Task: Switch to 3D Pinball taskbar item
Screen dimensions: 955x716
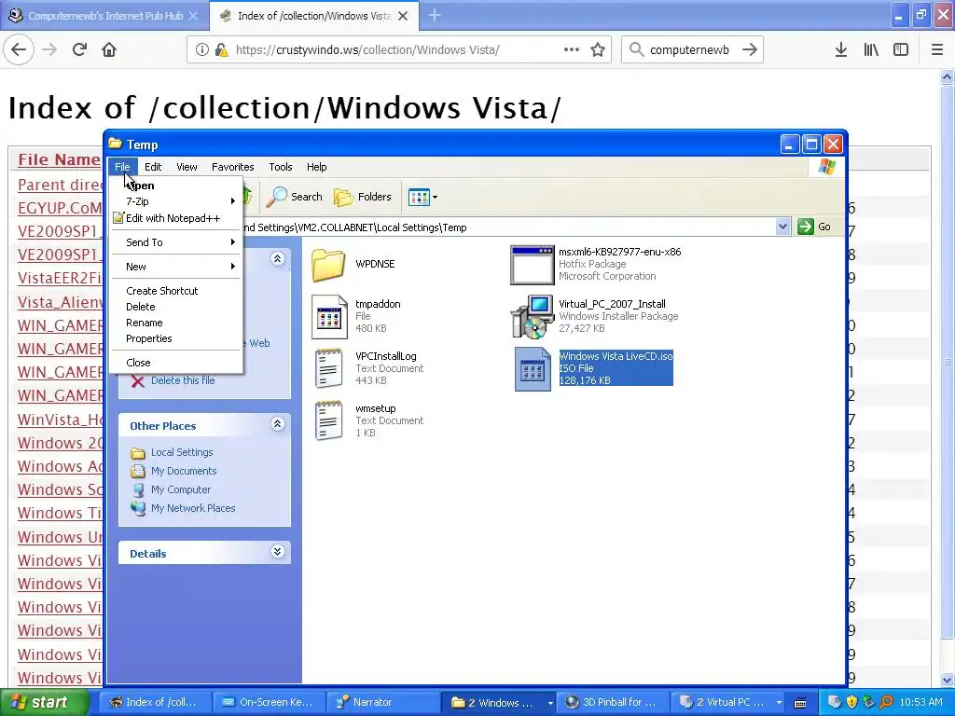Action: pyautogui.click(x=611, y=702)
